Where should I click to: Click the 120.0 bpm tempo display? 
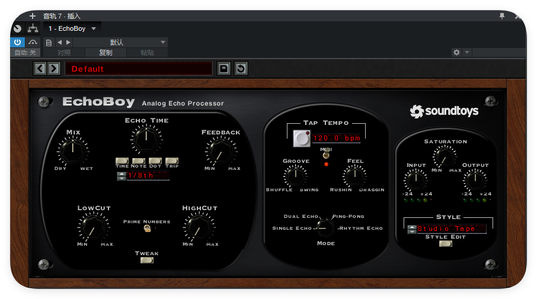pyautogui.click(x=336, y=138)
